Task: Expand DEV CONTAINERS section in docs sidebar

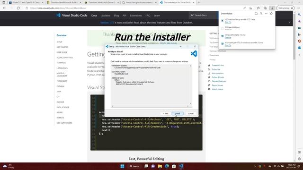Action: pyautogui.click(x=64, y=123)
